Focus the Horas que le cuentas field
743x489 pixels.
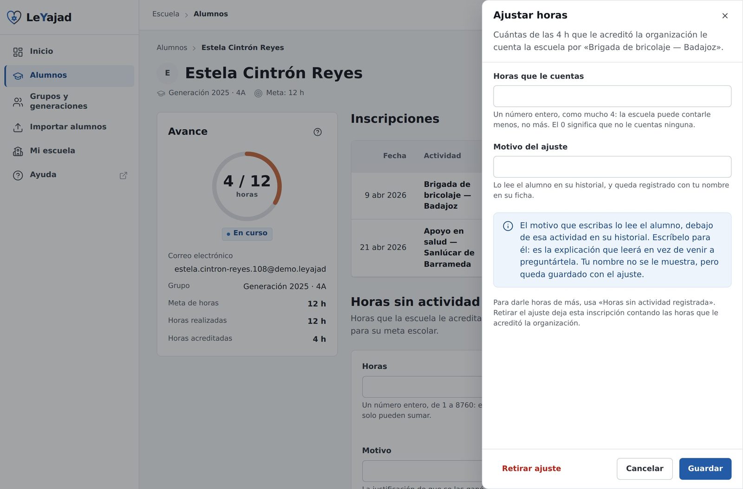coord(612,96)
